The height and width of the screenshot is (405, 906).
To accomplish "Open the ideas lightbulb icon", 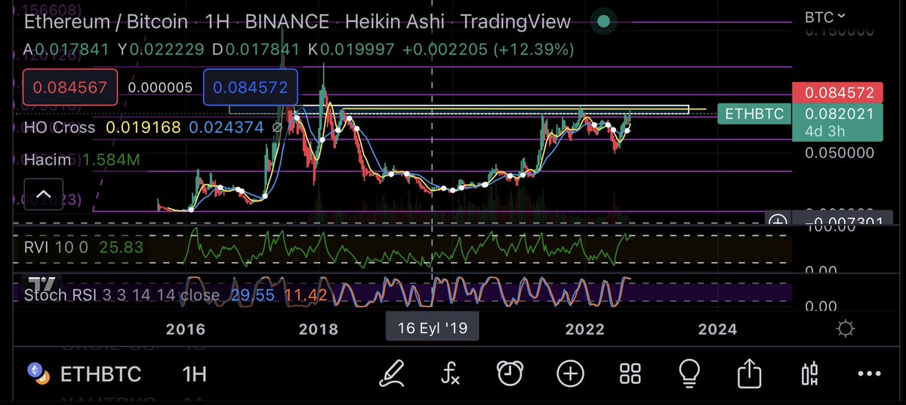I will (x=689, y=373).
